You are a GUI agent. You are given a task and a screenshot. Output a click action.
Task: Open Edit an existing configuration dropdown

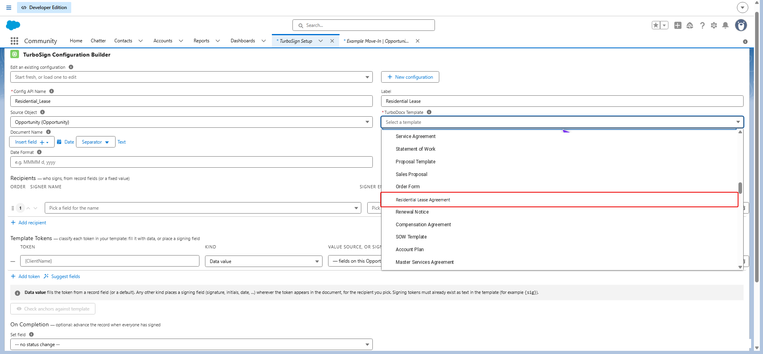pyautogui.click(x=192, y=77)
